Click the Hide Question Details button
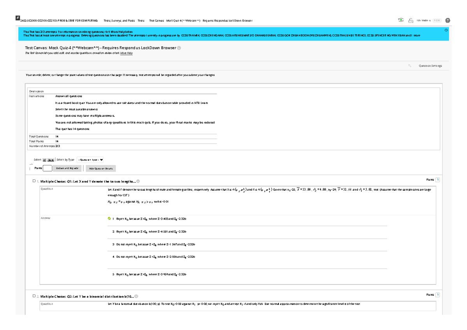This screenshot has width=467, height=330. (101, 169)
